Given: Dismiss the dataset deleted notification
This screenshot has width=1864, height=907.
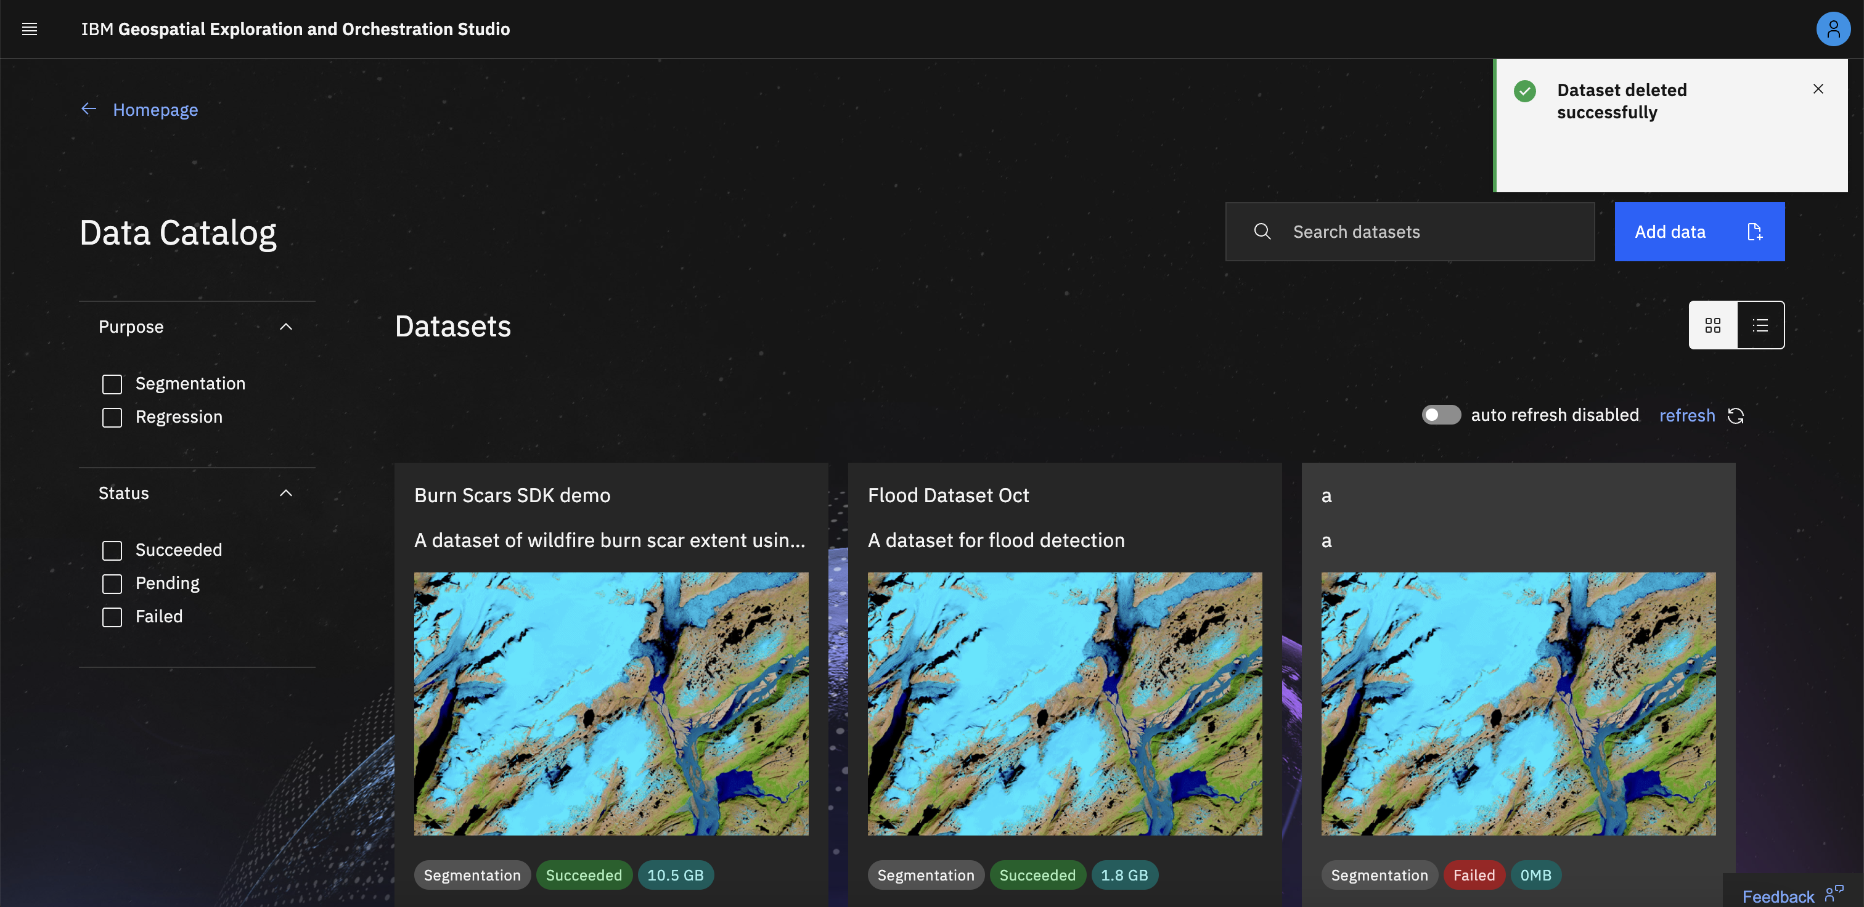Looking at the screenshot, I should tap(1818, 89).
